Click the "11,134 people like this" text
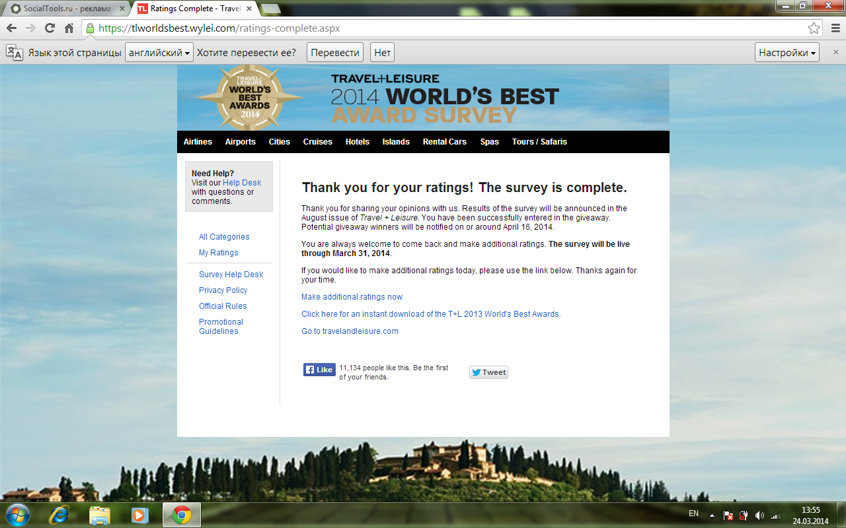 click(373, 368)
